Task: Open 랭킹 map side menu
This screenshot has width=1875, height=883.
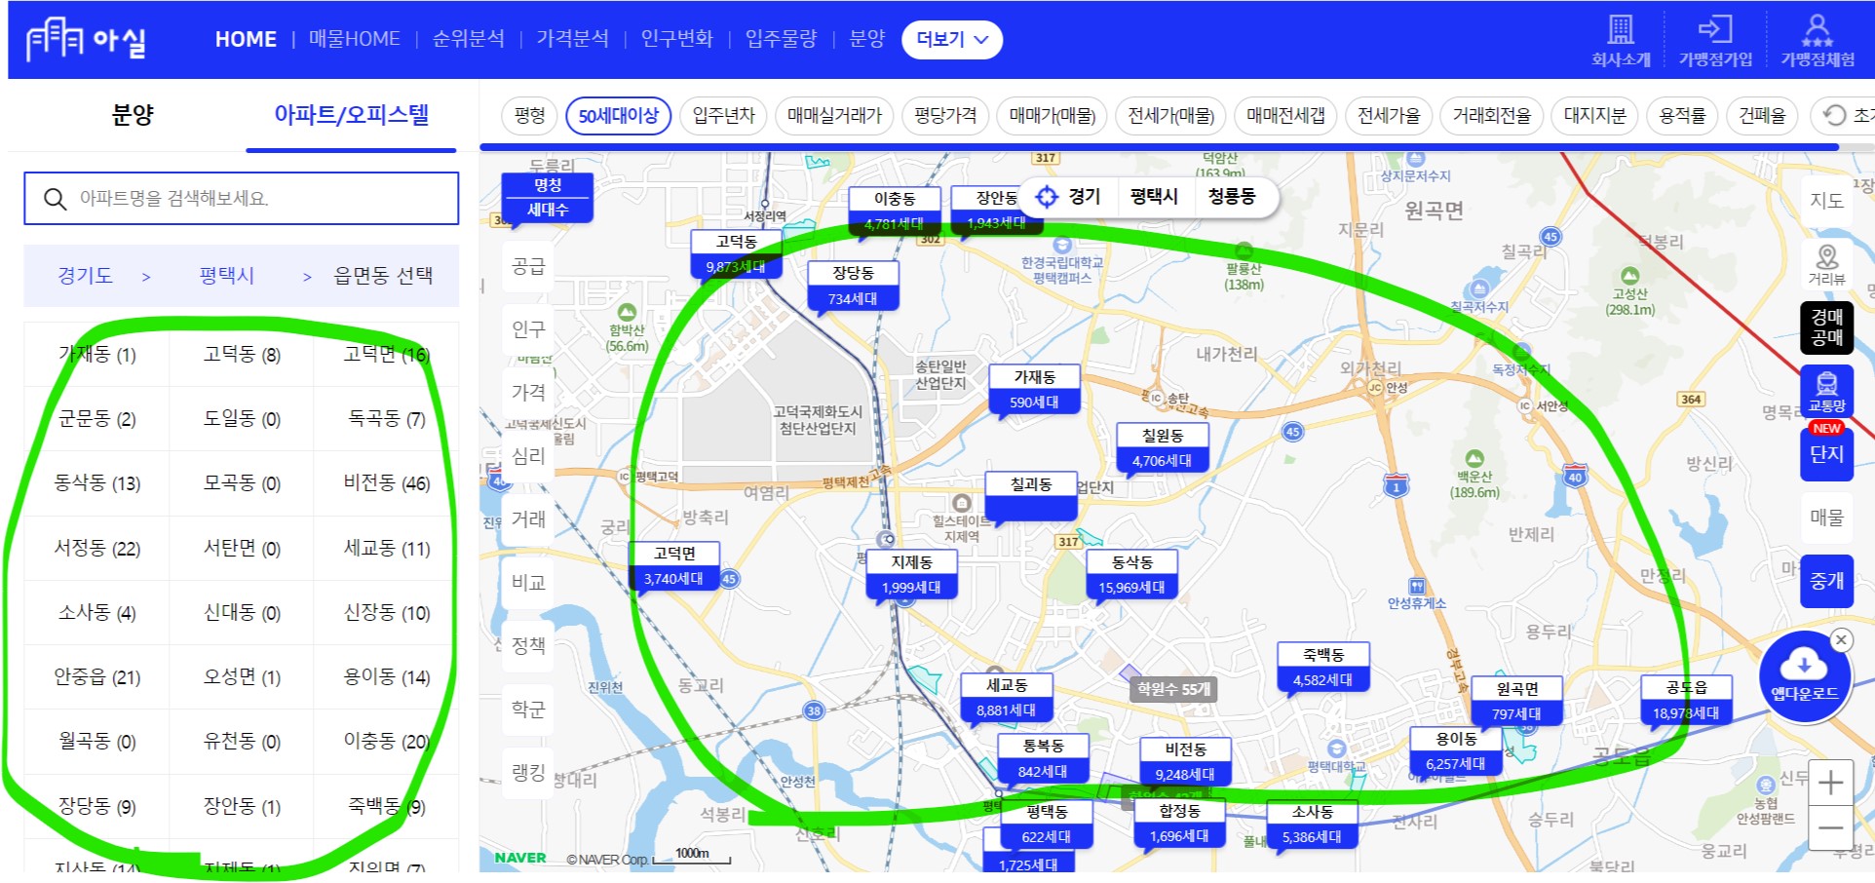Action: tap(529, 772)
